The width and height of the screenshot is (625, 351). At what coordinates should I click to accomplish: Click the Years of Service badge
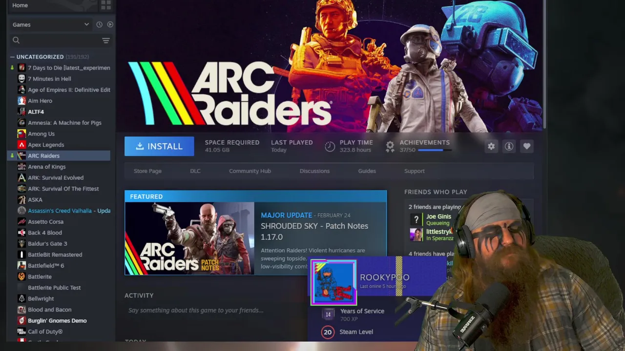click(x=328, y=314)
